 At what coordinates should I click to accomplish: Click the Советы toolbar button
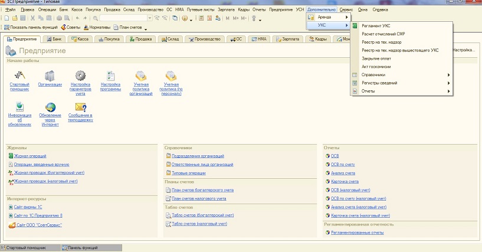(x=71, y=27)
